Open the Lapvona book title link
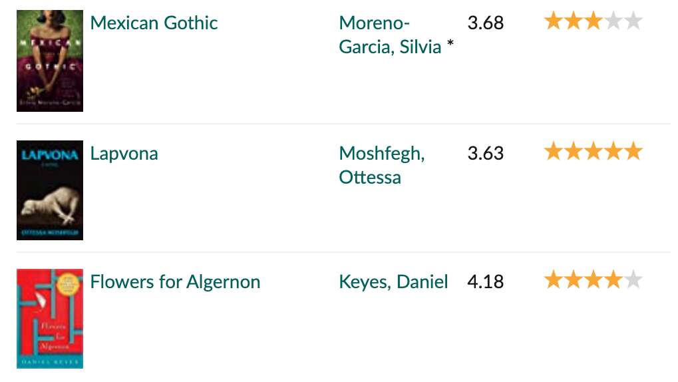This screenshot has width=678, height=382. (x=124, y=154)
